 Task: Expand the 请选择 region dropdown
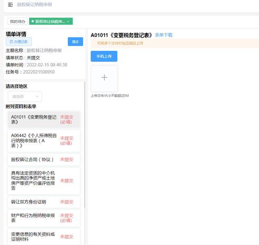coord(25,97)
